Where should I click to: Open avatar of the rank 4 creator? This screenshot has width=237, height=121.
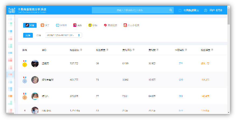pos(35,110)
